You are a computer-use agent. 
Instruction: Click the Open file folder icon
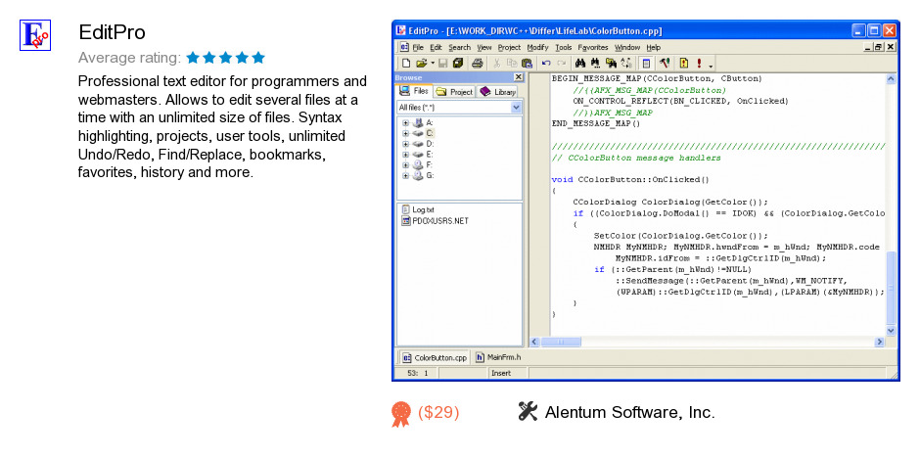(x=421, y=64)
